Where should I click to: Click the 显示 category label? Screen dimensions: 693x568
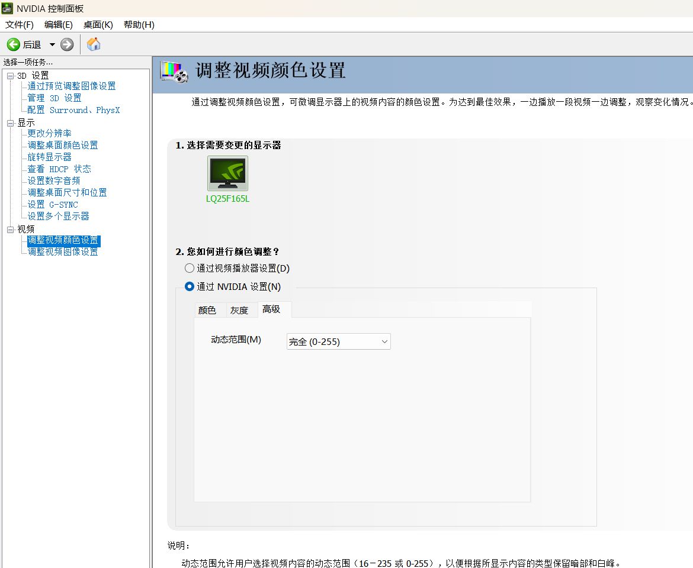coord(26,122)
